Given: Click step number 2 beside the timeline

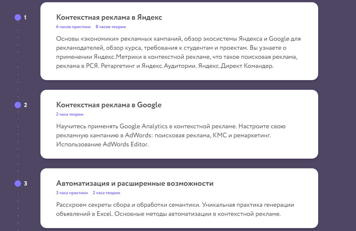Looking at the screenshot, I should 26,105.
